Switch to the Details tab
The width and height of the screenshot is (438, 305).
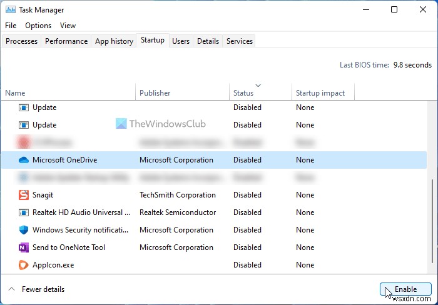pyautogui.click(x=208, y=41)
